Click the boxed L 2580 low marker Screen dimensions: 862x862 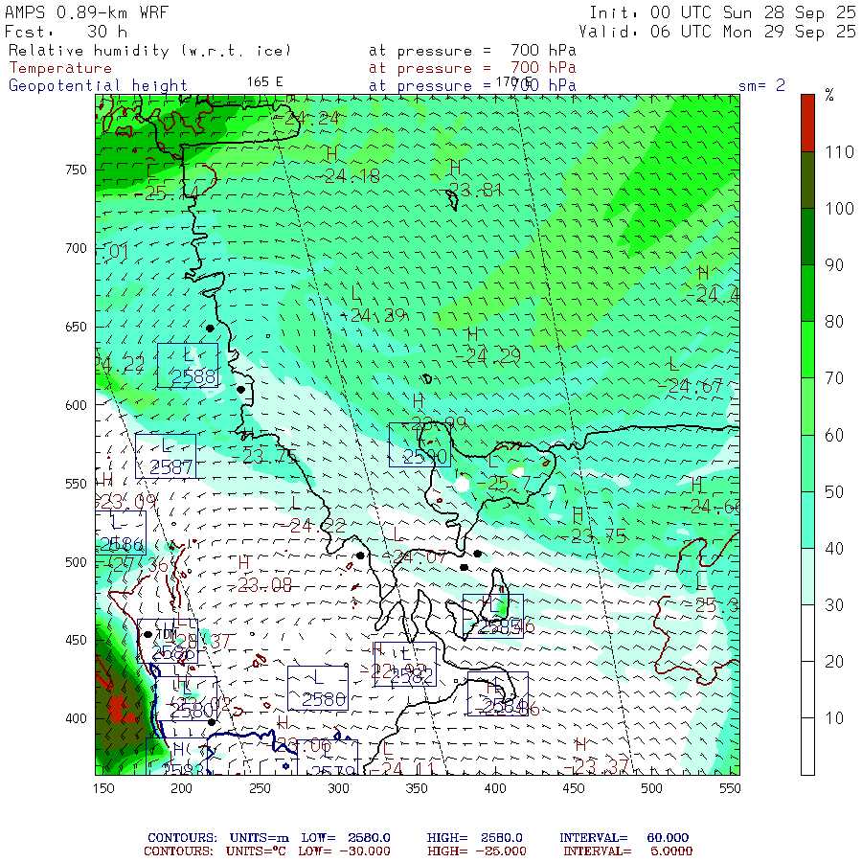click(317, 688)
